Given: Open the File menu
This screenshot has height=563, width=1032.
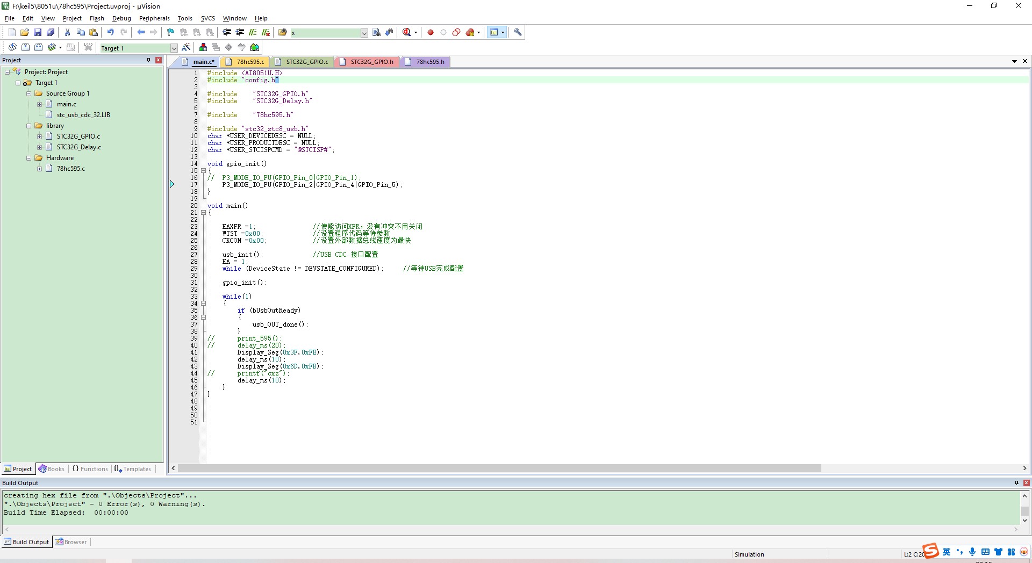Looking at the screenshot, I should 10,18.
